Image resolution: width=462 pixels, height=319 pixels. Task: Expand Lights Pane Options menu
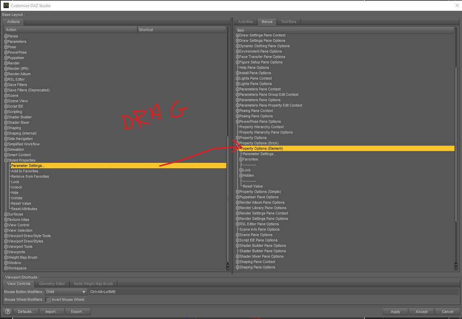(x=238, y=84)
